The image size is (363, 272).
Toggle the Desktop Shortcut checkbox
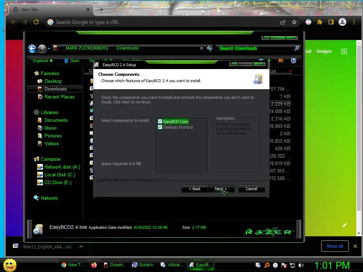coord(160,127)
